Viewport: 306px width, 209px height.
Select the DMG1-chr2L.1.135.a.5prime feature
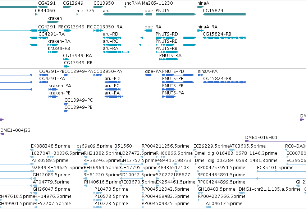tap(242, 193)
